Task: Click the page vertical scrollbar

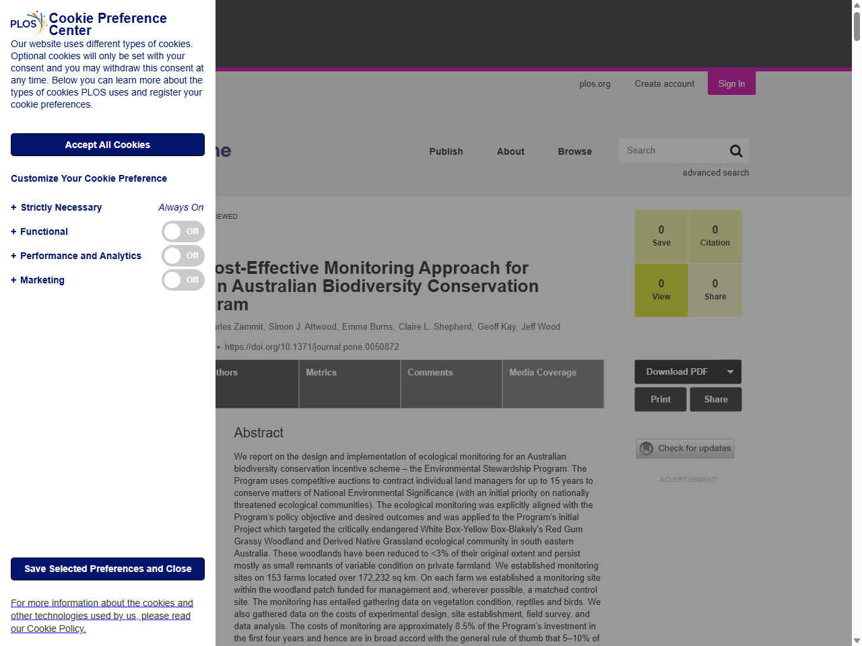Action: (856, 27)
